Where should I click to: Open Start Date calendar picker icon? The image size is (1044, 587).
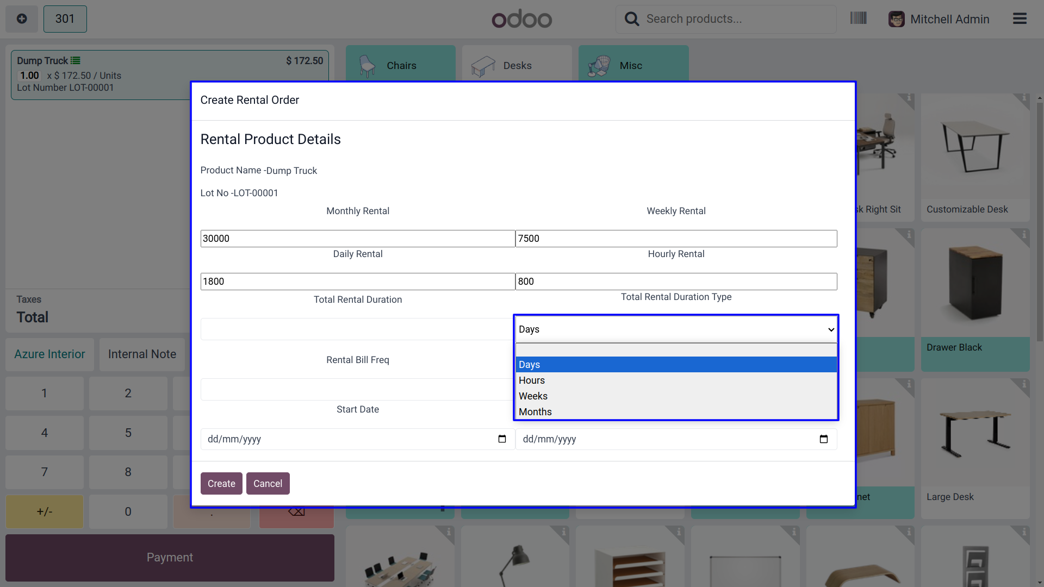pos(502,439)
